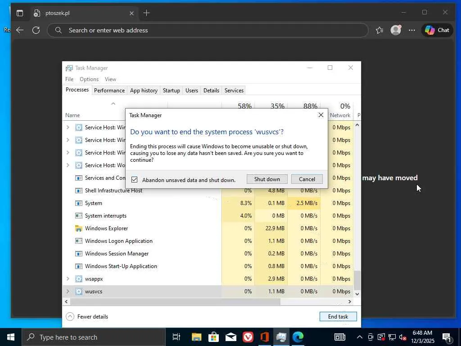Switch to the Services tab

(234, 90)
